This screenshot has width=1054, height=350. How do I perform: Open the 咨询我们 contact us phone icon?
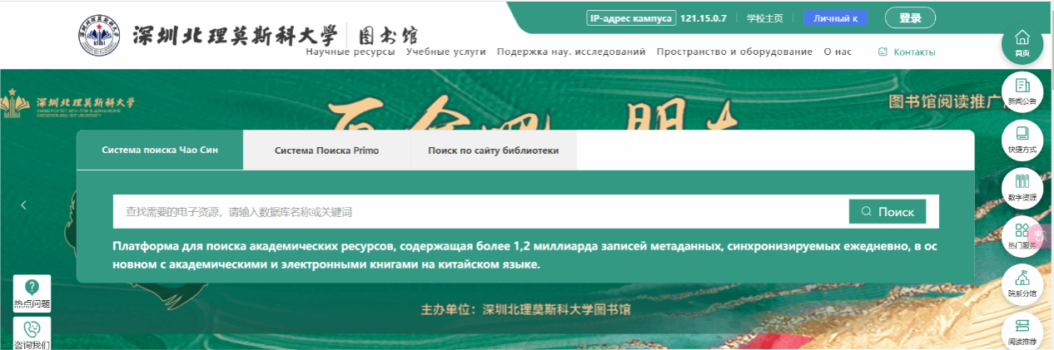(x=32, y=333)
